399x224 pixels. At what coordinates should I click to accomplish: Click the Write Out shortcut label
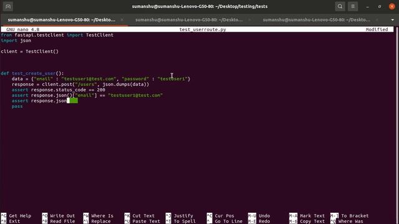click(x=62, y=216)
